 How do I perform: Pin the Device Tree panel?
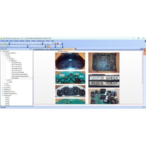pos(30,49)
